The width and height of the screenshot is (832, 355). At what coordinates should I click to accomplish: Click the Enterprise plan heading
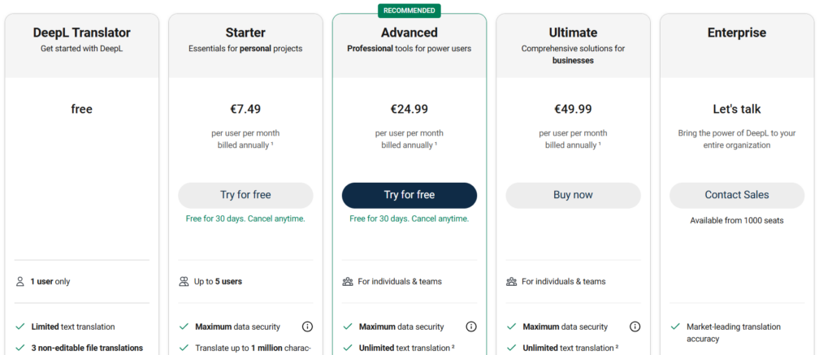coord(736,32)
